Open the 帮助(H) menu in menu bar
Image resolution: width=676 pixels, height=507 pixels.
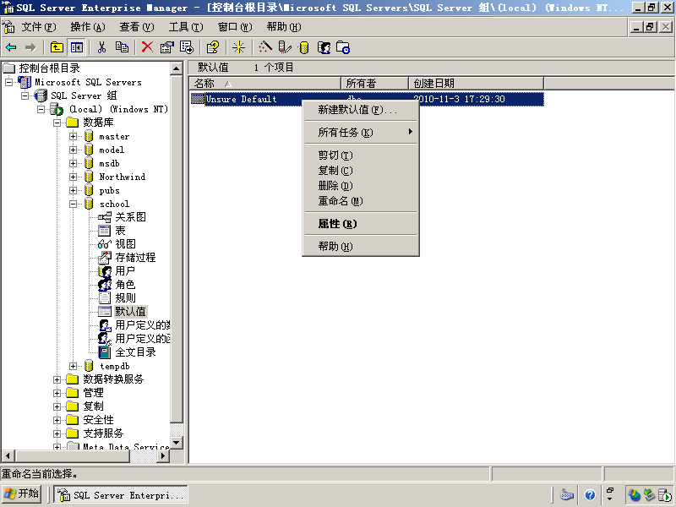pyautogui.click(x=284, y=27)
